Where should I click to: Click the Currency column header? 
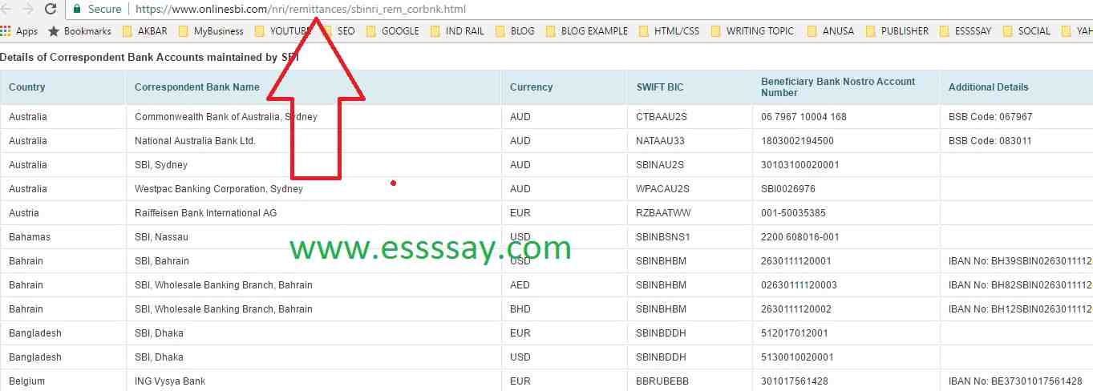(x=565, y=87)
